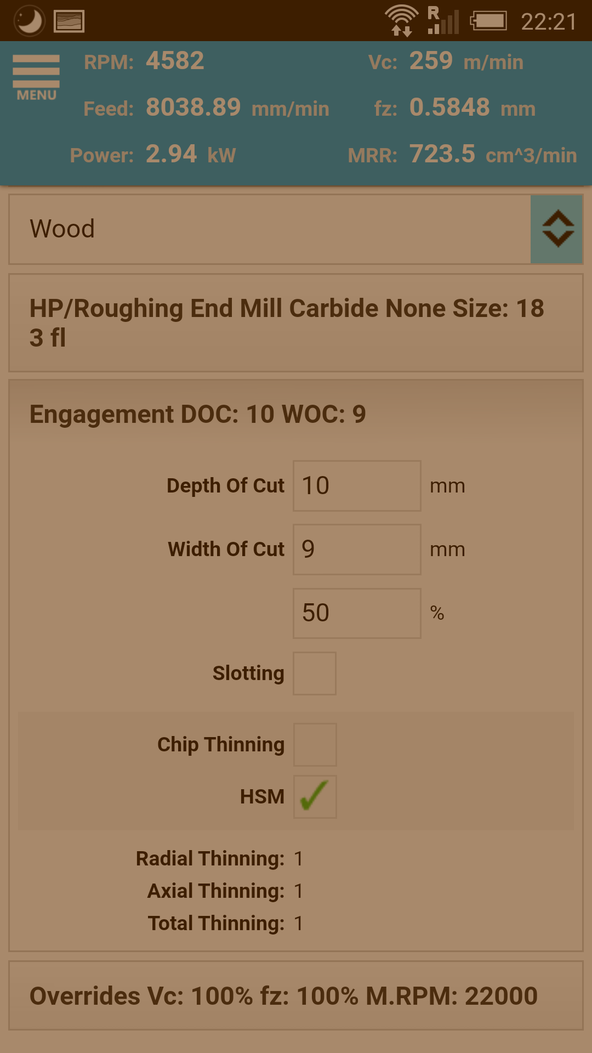Click the Depth Of Cut input field
The height and width of the screenshot is (1053, 592).
tap(357, 486)
